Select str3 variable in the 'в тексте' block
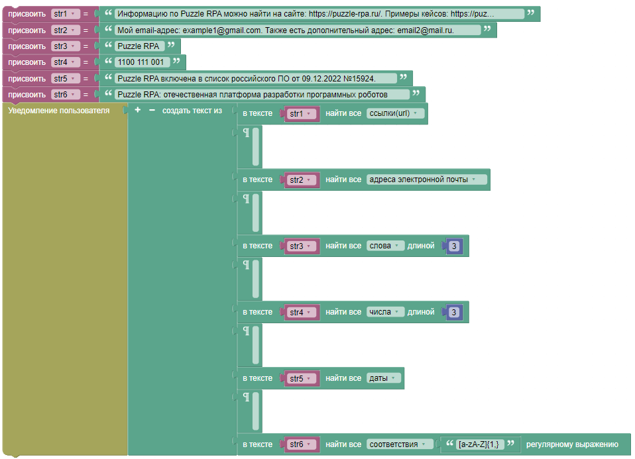This screenshot has width=635, height=459. pos(302,246)
